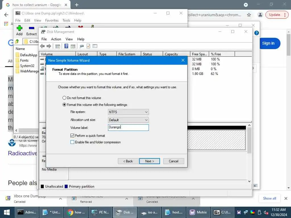Screen dimensions: 291x218
Task: Click the blue help circle icon behind Disk Management
Action: click(x=257, y=33)
